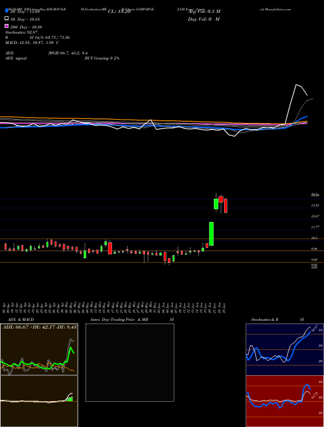Click the 'Avg Vol: 0.5 M' text

204,12
